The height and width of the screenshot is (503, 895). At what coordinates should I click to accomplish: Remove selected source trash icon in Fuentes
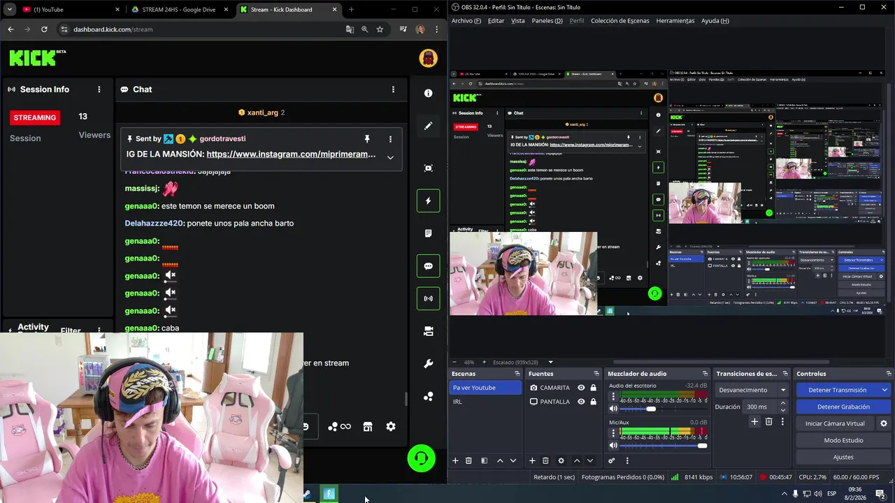pyautogui.click(x=545, y=460)
